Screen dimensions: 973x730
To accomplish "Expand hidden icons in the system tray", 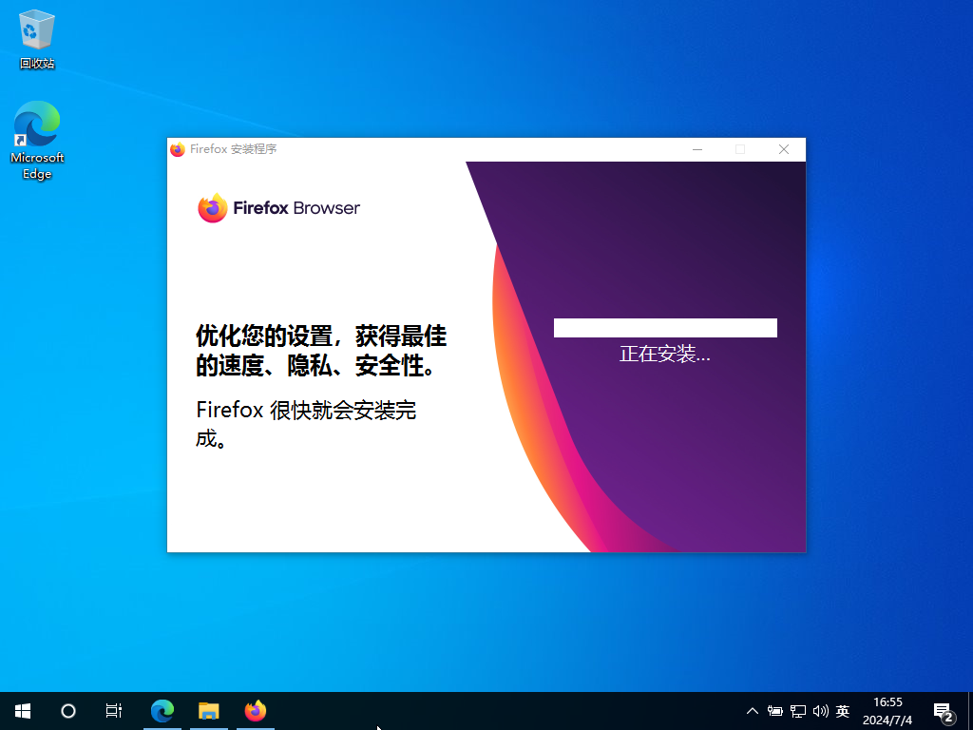I will [751, 710].
